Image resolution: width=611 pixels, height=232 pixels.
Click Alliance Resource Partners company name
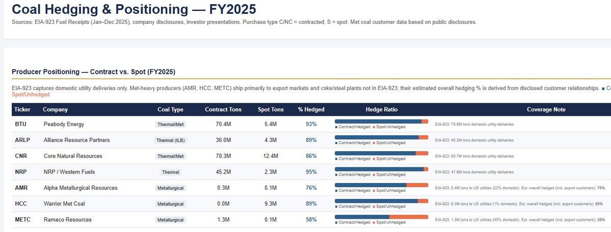click(x=76, y=140)
